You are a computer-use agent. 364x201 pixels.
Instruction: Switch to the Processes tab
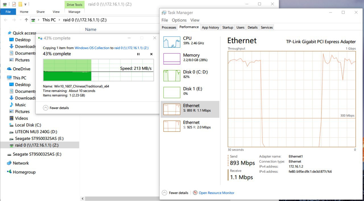169,28
